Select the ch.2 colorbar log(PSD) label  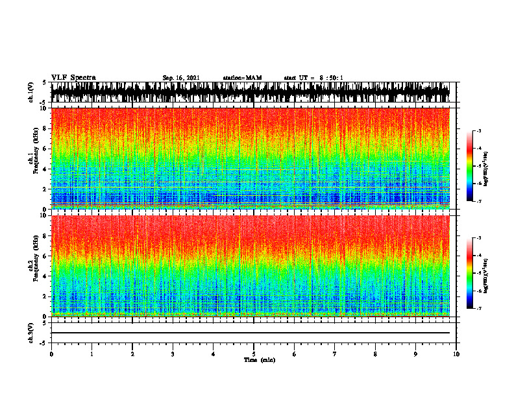point(486,276)
